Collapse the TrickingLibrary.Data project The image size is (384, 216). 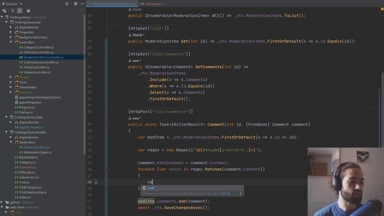coord(7,118)
